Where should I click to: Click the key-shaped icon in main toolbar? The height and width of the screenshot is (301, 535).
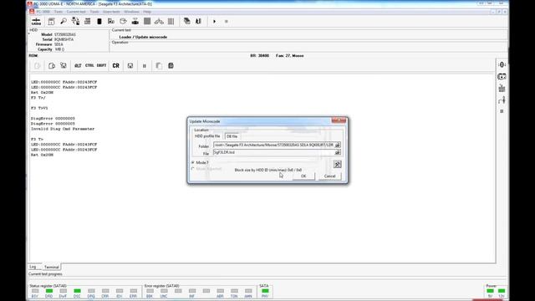(64, 21)
